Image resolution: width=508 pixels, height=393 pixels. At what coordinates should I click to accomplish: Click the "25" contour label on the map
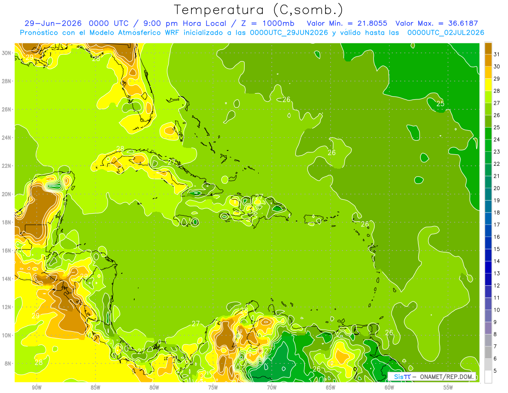[440, 103]
